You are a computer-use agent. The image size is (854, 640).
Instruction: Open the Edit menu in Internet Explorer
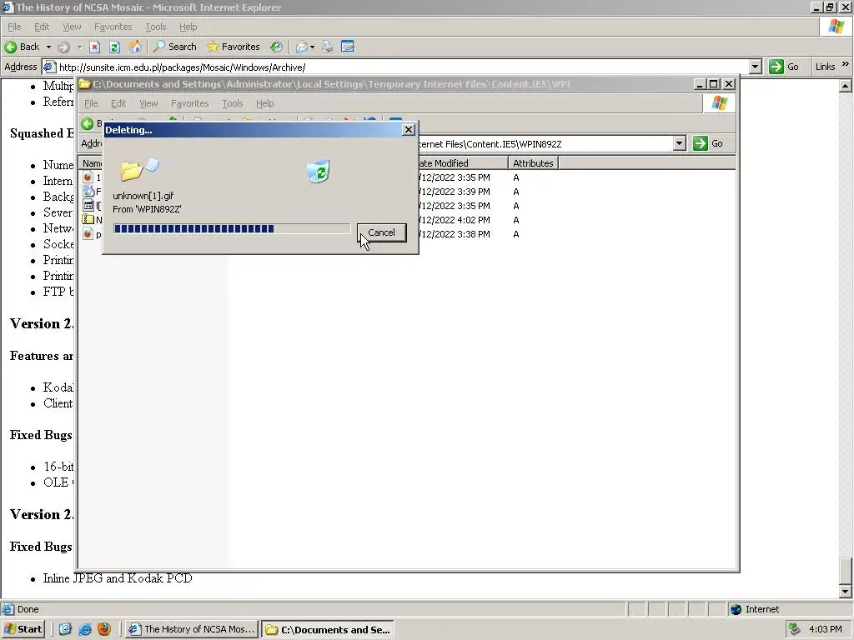tap(42, 27)
